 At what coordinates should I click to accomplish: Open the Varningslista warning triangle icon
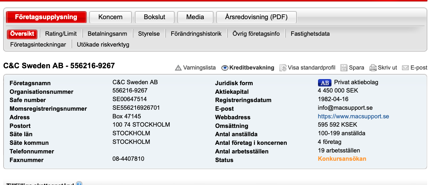coord(178,68)
